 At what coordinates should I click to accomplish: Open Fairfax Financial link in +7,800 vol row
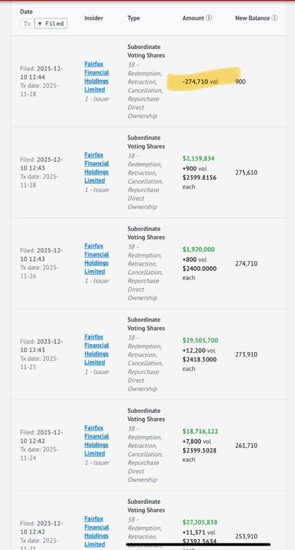pos(97,441)
